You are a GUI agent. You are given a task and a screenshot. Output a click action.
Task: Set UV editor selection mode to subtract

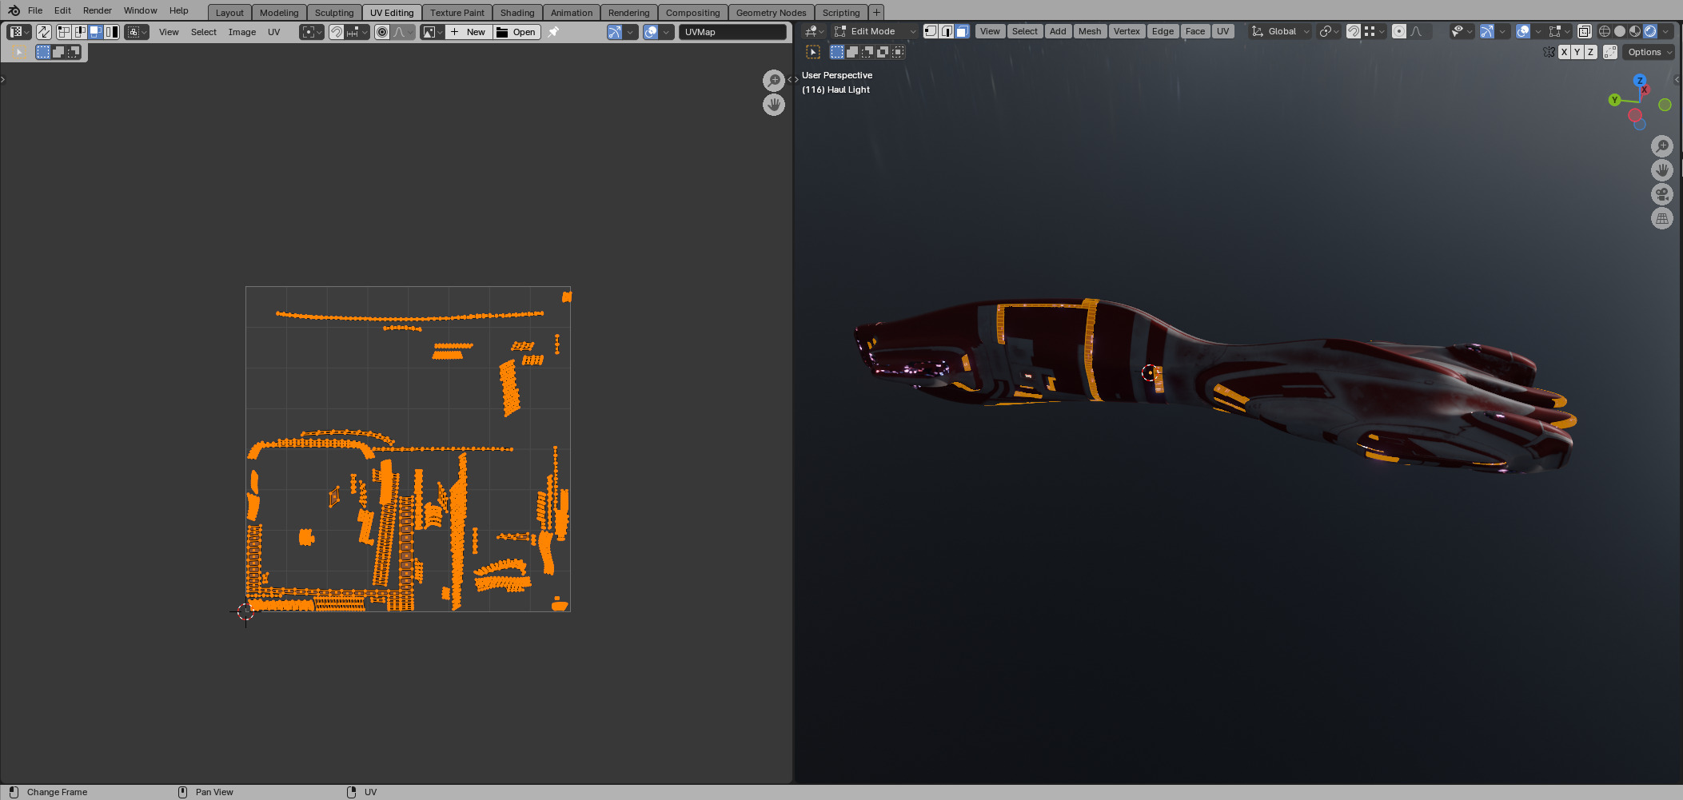pyautogui.click(x=73, y=52)
